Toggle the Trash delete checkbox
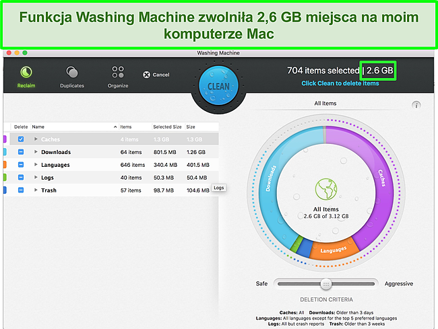Image resolution: width=438 pixels, height=329 pixels. [21, 190]
